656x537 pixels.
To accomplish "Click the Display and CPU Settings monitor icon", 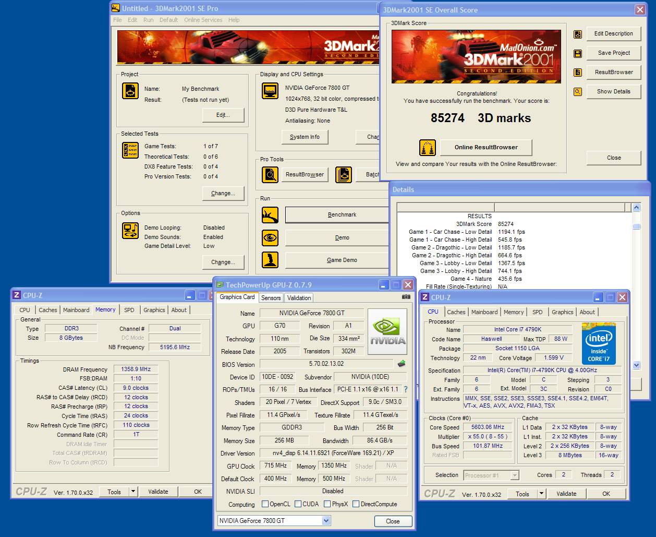I will tap(270, 90).
